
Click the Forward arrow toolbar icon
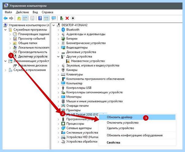pyautogui.click(x=11, y=18)
